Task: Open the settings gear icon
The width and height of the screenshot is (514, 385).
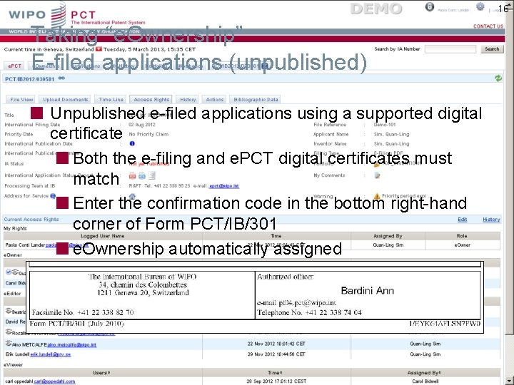Action: pyautogui.click(x=480, y=6)
